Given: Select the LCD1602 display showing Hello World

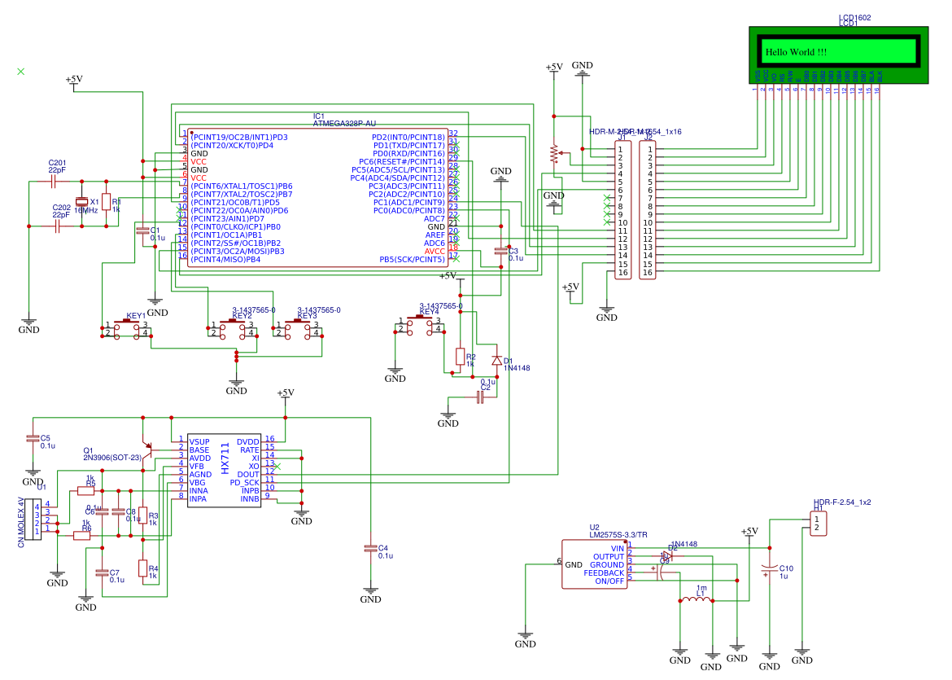Looking at the screenshot, I should click(838, 55).
